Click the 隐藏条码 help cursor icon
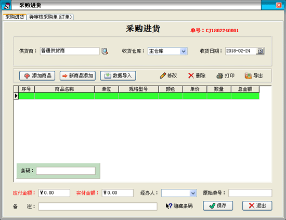Image resolution: width=286 pixels, height=220 pixels. coord(168,206)
